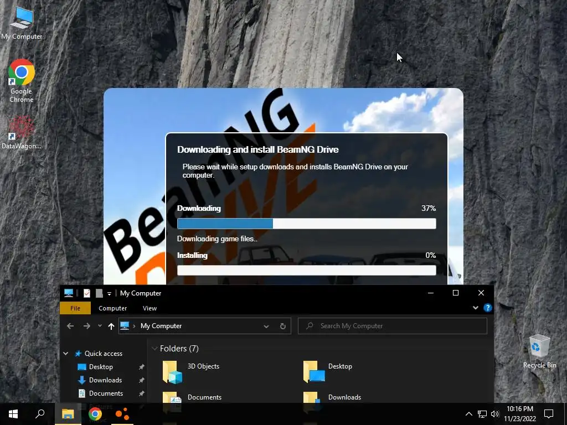Open Explorer help question mark icon

click(488, 308)
